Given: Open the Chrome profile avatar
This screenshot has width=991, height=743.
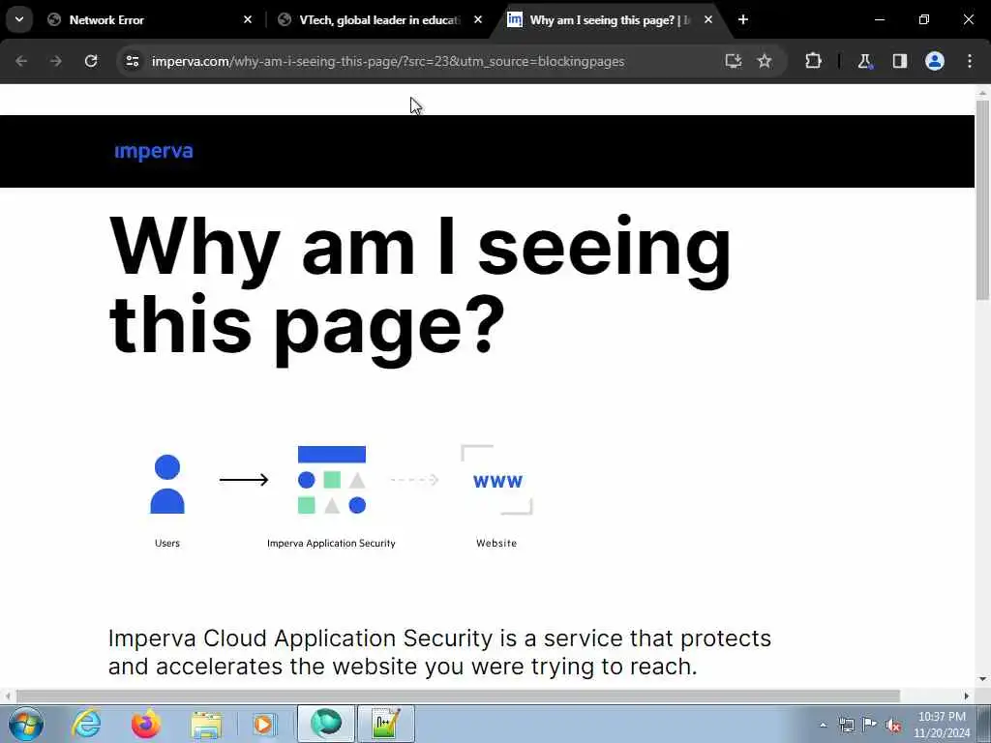Looking at the screenshot, I should (935, 61).
